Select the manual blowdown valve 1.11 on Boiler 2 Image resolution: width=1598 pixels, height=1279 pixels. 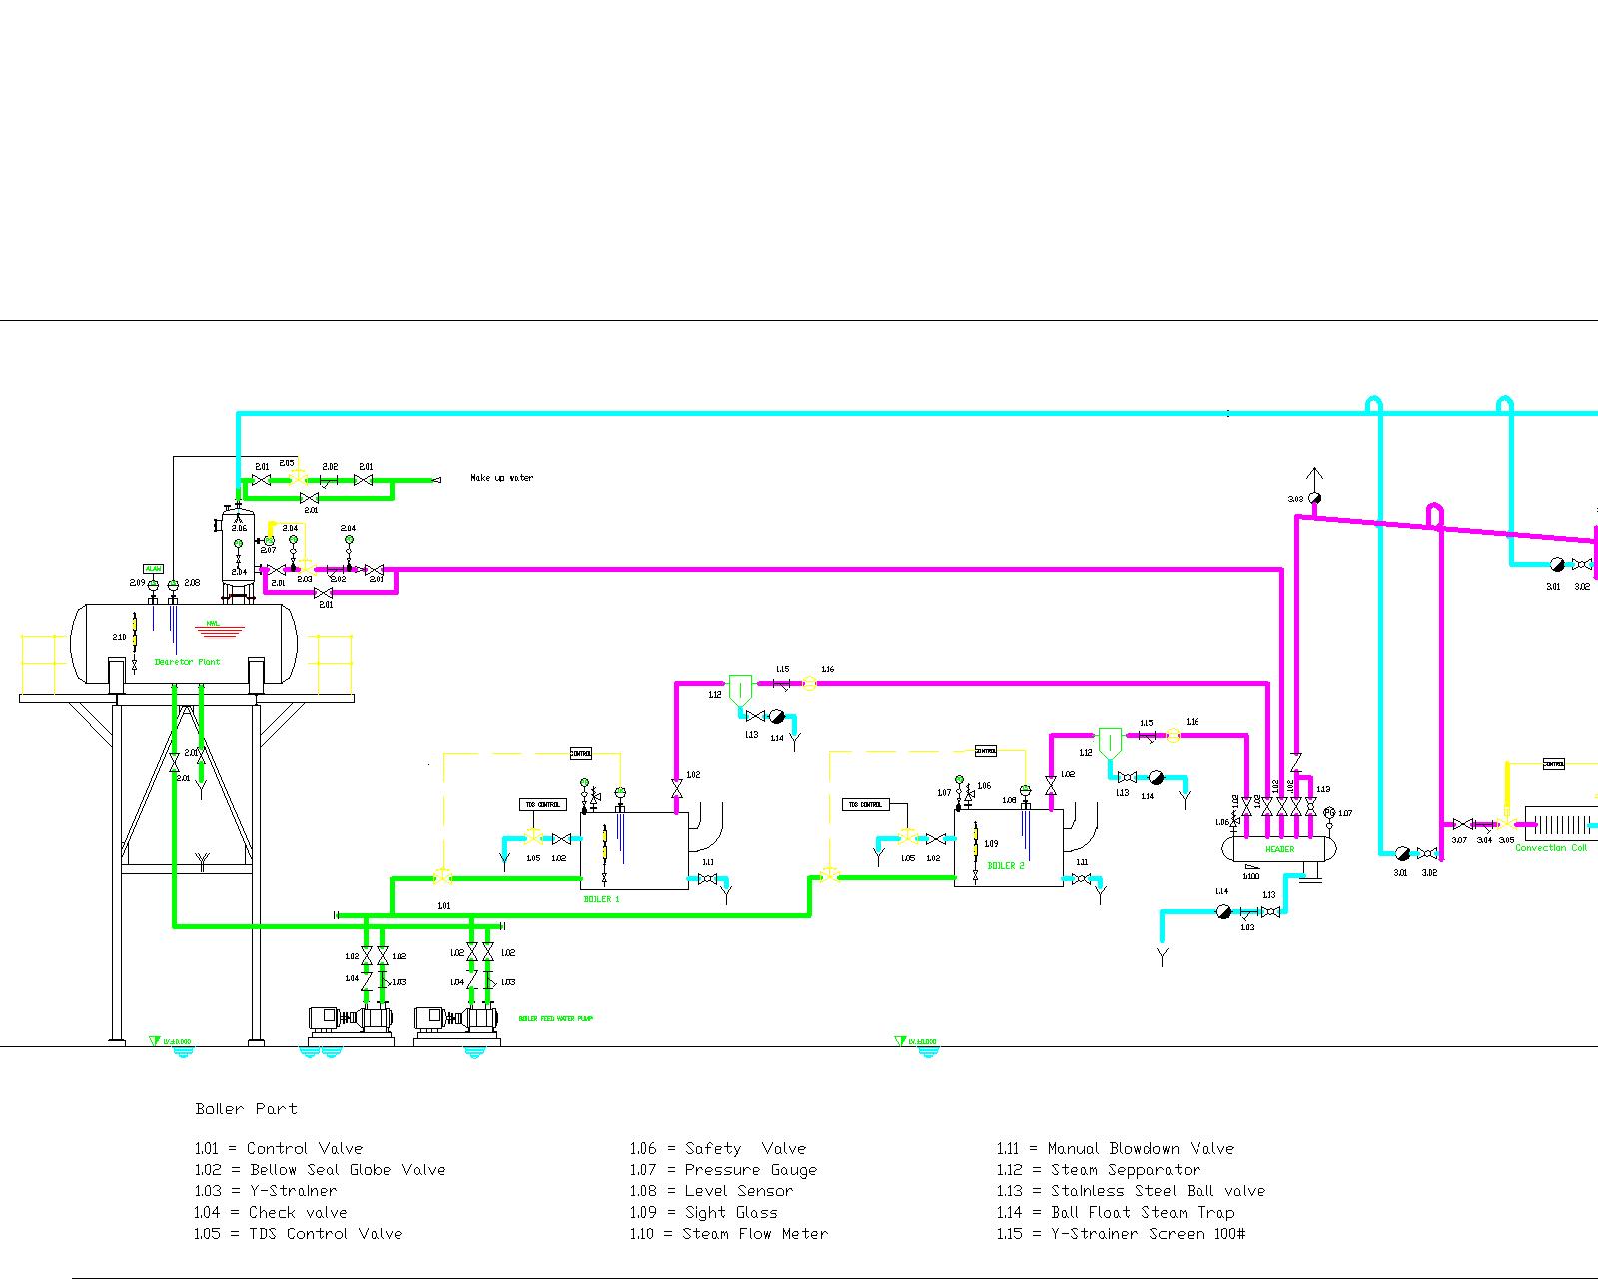(x=1080, y=879)
